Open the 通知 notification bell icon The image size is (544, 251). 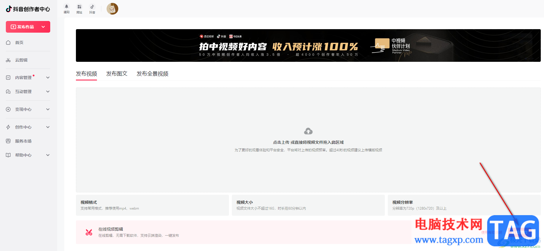pyautogui.click(x=67, y=6)
